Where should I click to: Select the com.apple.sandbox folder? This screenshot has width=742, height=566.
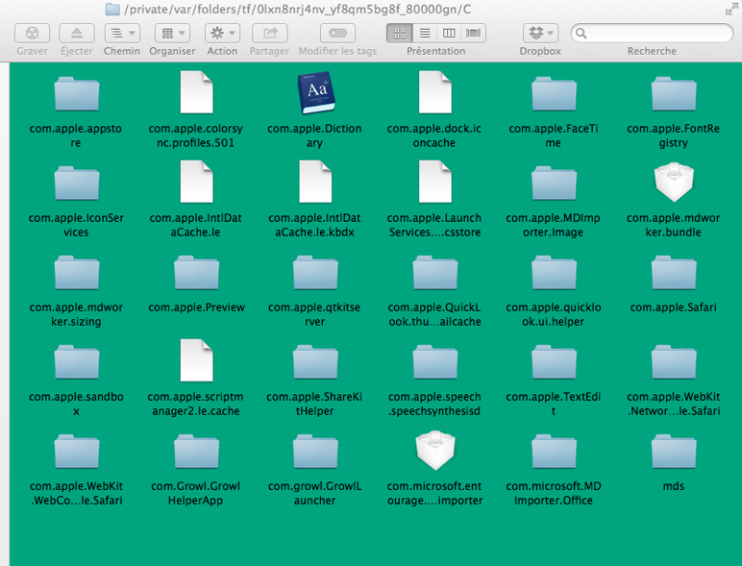point(76,362)
